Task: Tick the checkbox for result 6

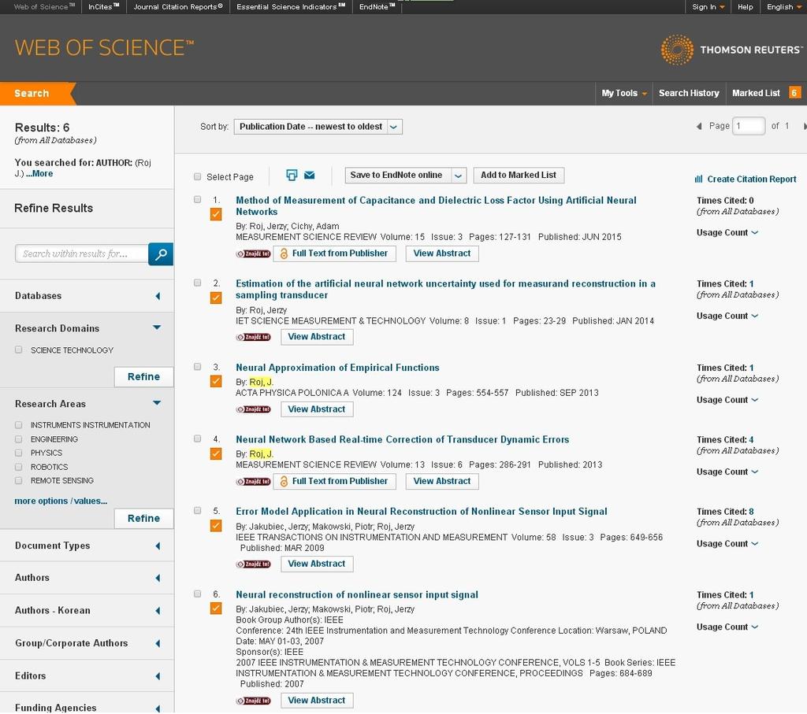Action: click(x=198, y=594)
